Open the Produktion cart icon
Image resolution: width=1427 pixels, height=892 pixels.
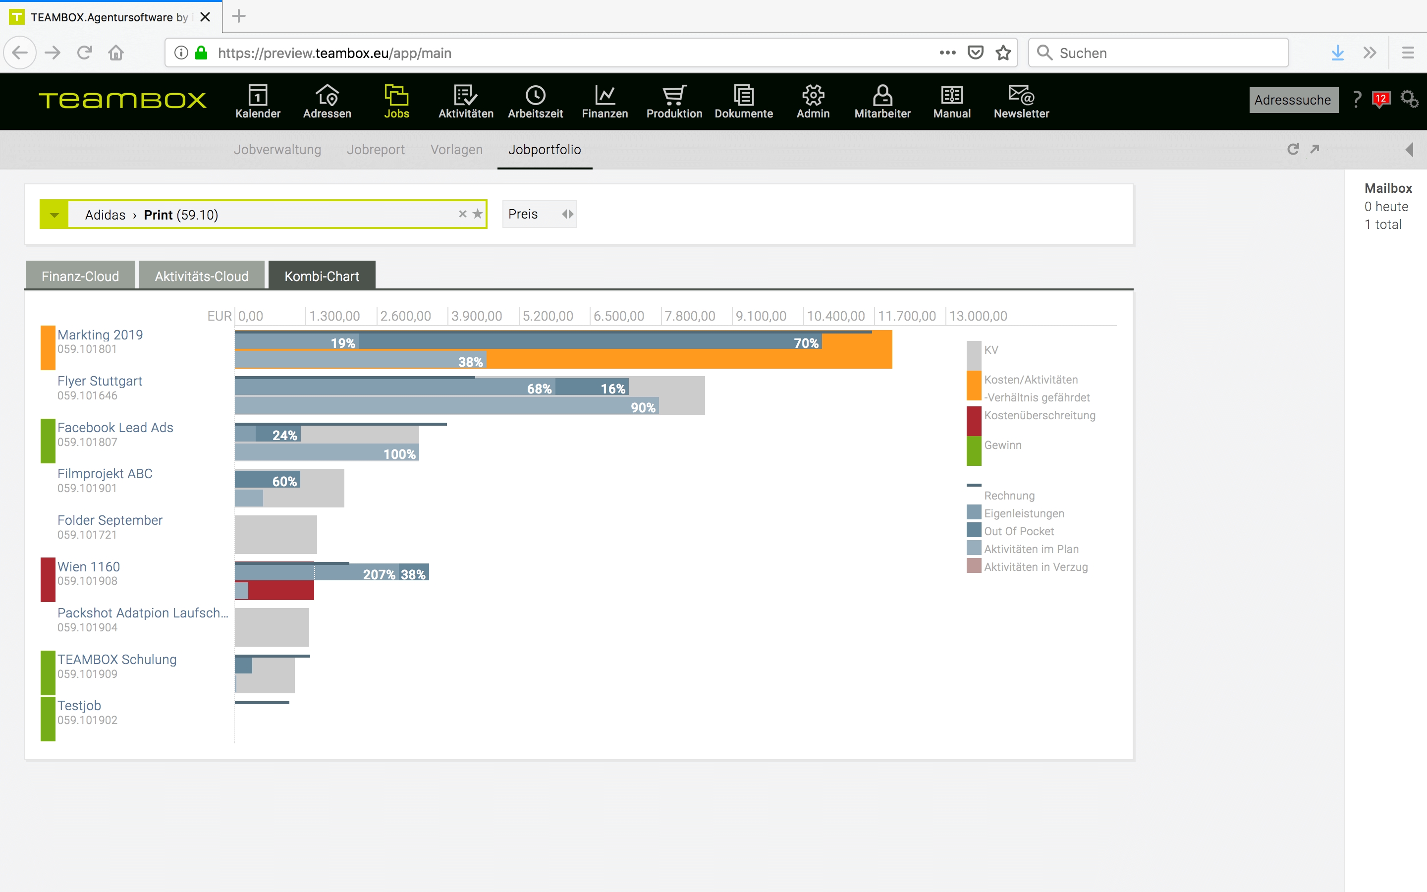674,95
